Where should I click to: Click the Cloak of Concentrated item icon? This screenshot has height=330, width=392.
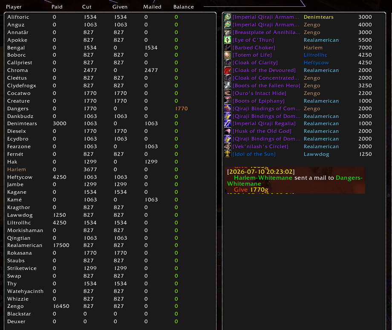click(228, 78)
